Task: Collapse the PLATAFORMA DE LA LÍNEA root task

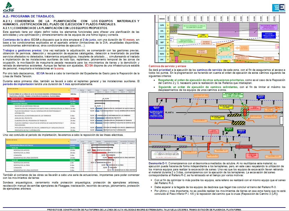Action: (x=8, y=94)
